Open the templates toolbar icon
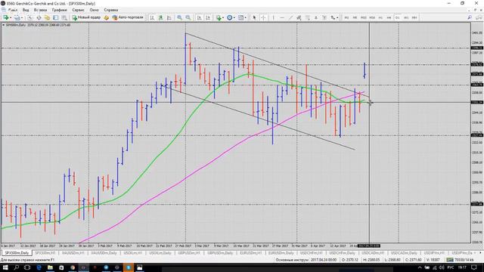The image size is (484, 272). pyautogui.click(x=240, y=17)
